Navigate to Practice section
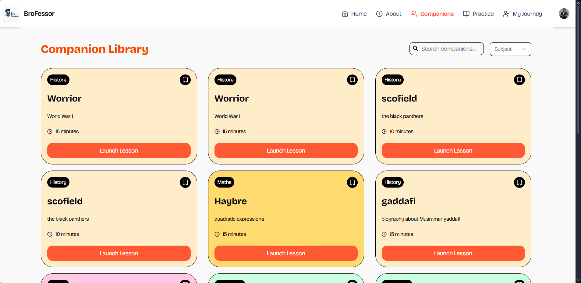This screenshot has width=581, height=283. pos(478,14)
